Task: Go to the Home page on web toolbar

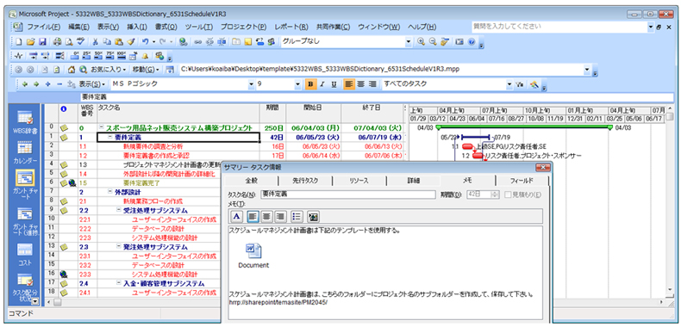Action: (72, 70)
